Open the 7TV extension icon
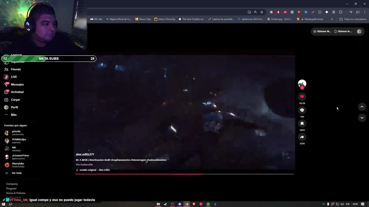The image size is (369, 207). tap(306, 12)
